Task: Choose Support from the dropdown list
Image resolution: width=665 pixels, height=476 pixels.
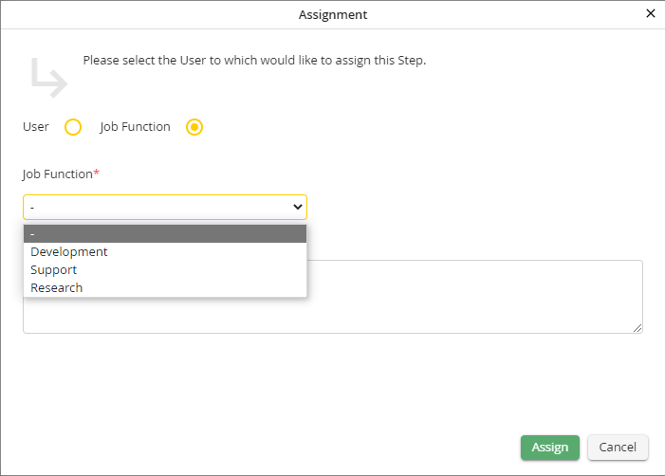Action: [54, 270]
